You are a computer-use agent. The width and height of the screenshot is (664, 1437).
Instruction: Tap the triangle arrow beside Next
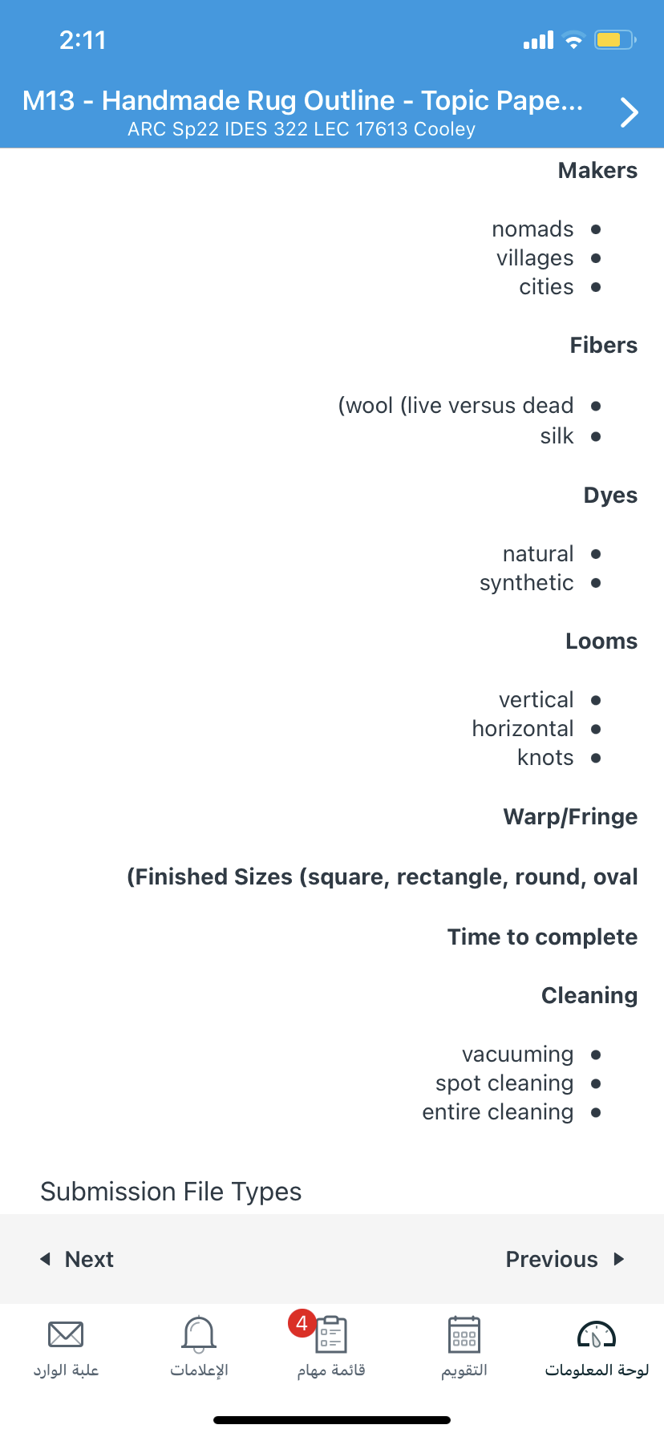[45, 1259]
